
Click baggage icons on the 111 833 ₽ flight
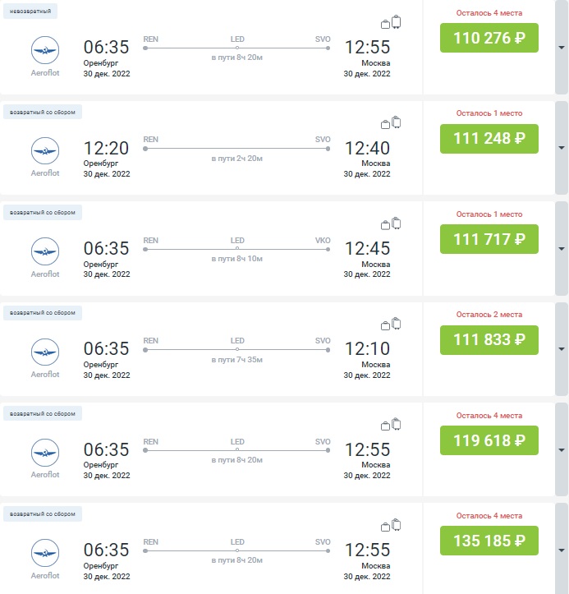tap(391, 324)
